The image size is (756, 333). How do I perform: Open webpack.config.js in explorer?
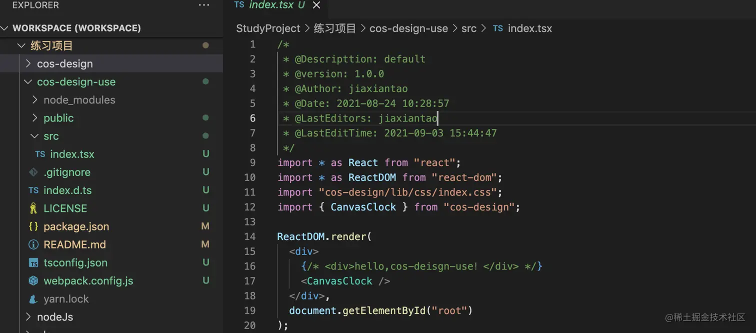coord(88,280)
